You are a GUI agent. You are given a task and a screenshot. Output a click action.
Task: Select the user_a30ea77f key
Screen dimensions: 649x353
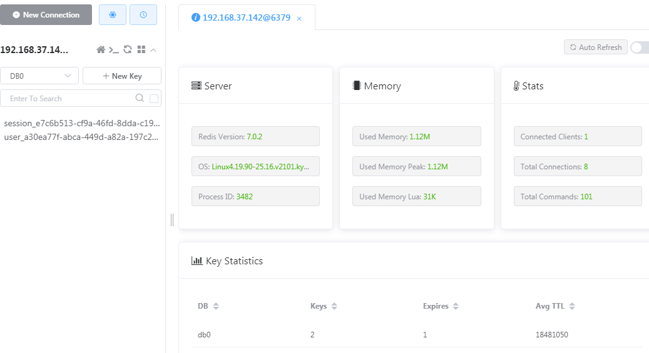point(81,137)
